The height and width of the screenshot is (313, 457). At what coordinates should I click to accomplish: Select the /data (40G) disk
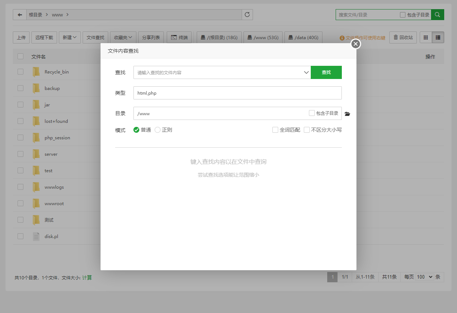click(x=303, y=37)
